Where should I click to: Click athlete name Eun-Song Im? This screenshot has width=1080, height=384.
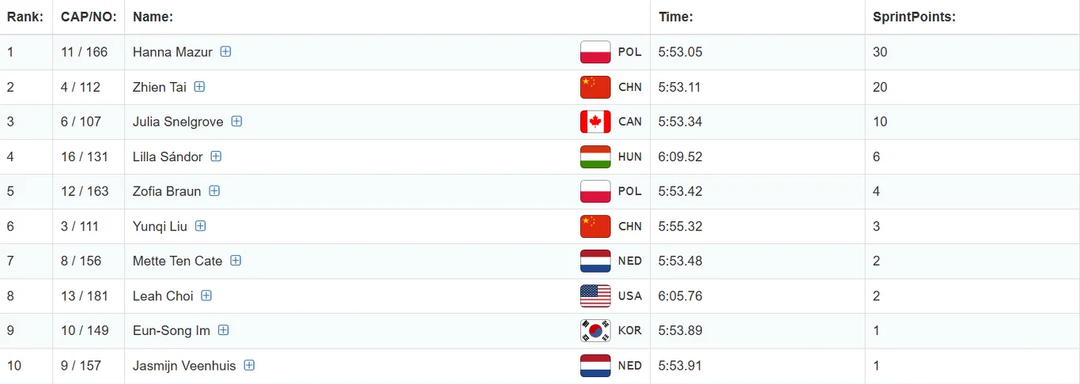[x=172, y=330]
